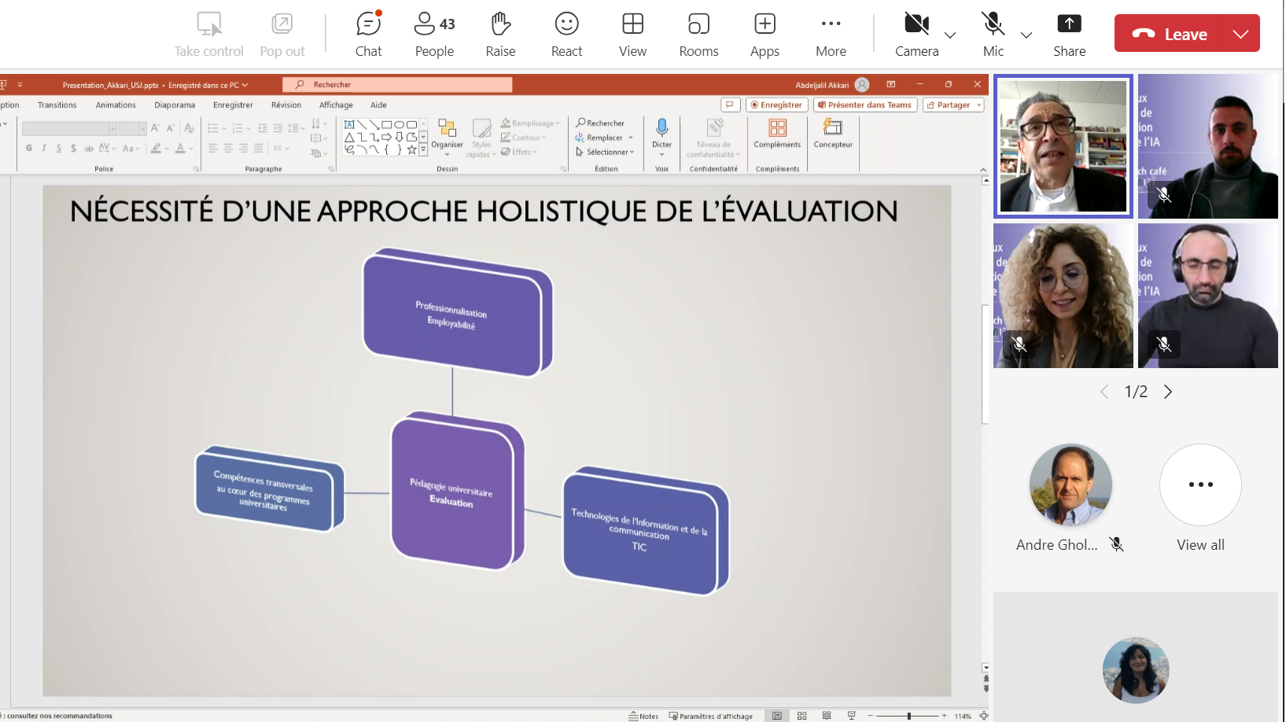
Task: Clear all formatting icon
Action: click(x=189, y=128)
